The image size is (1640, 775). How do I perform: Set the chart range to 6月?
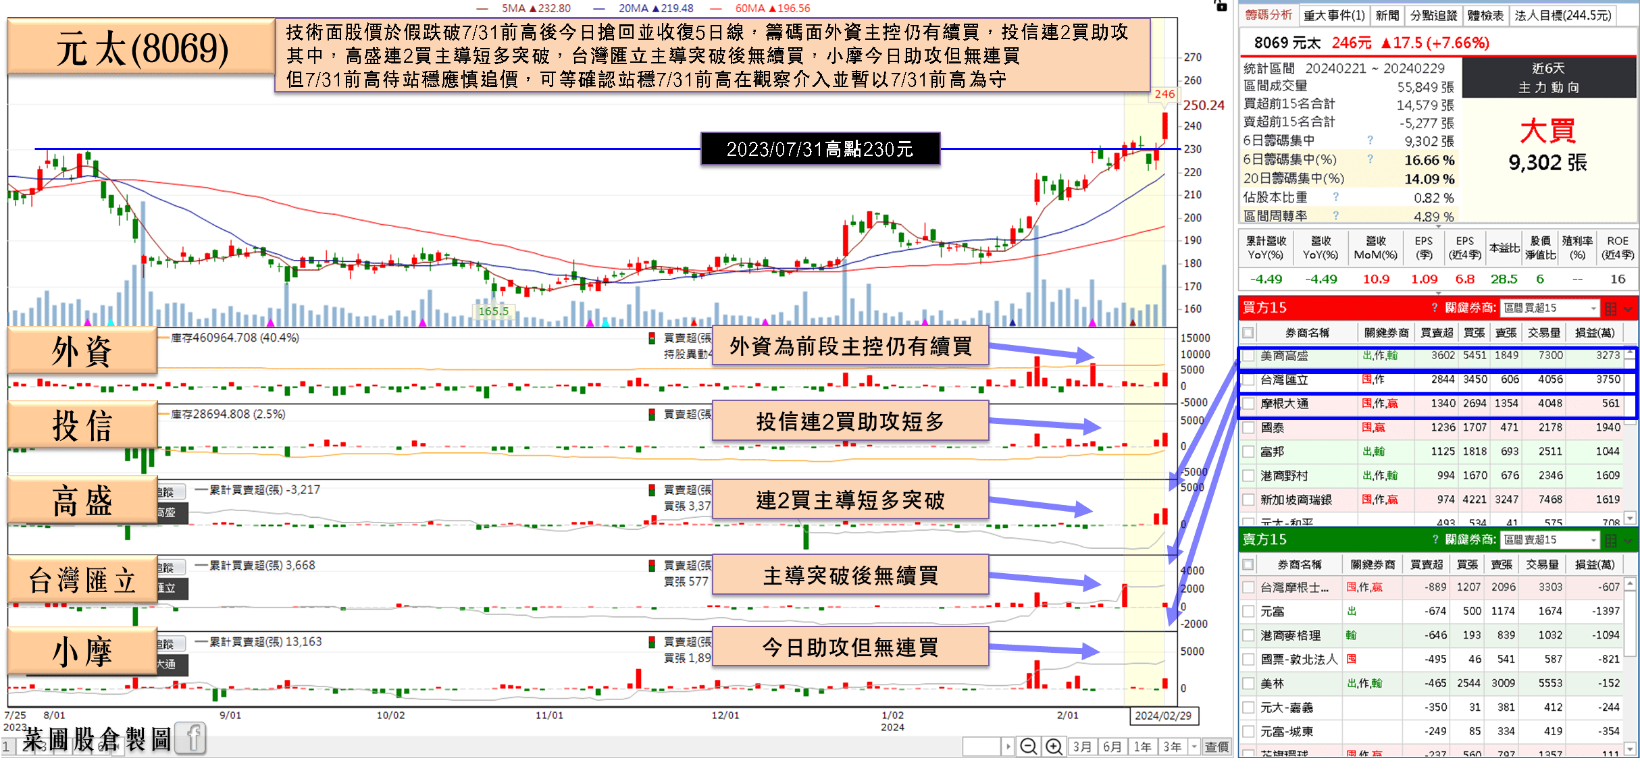tap(1112, 747)
